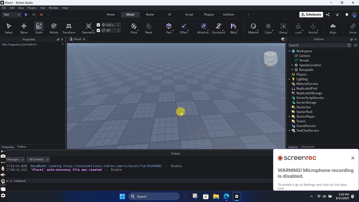Activate the Move tool
The height and width of the screenshot is (202, 359).
[x=24, y=28]
